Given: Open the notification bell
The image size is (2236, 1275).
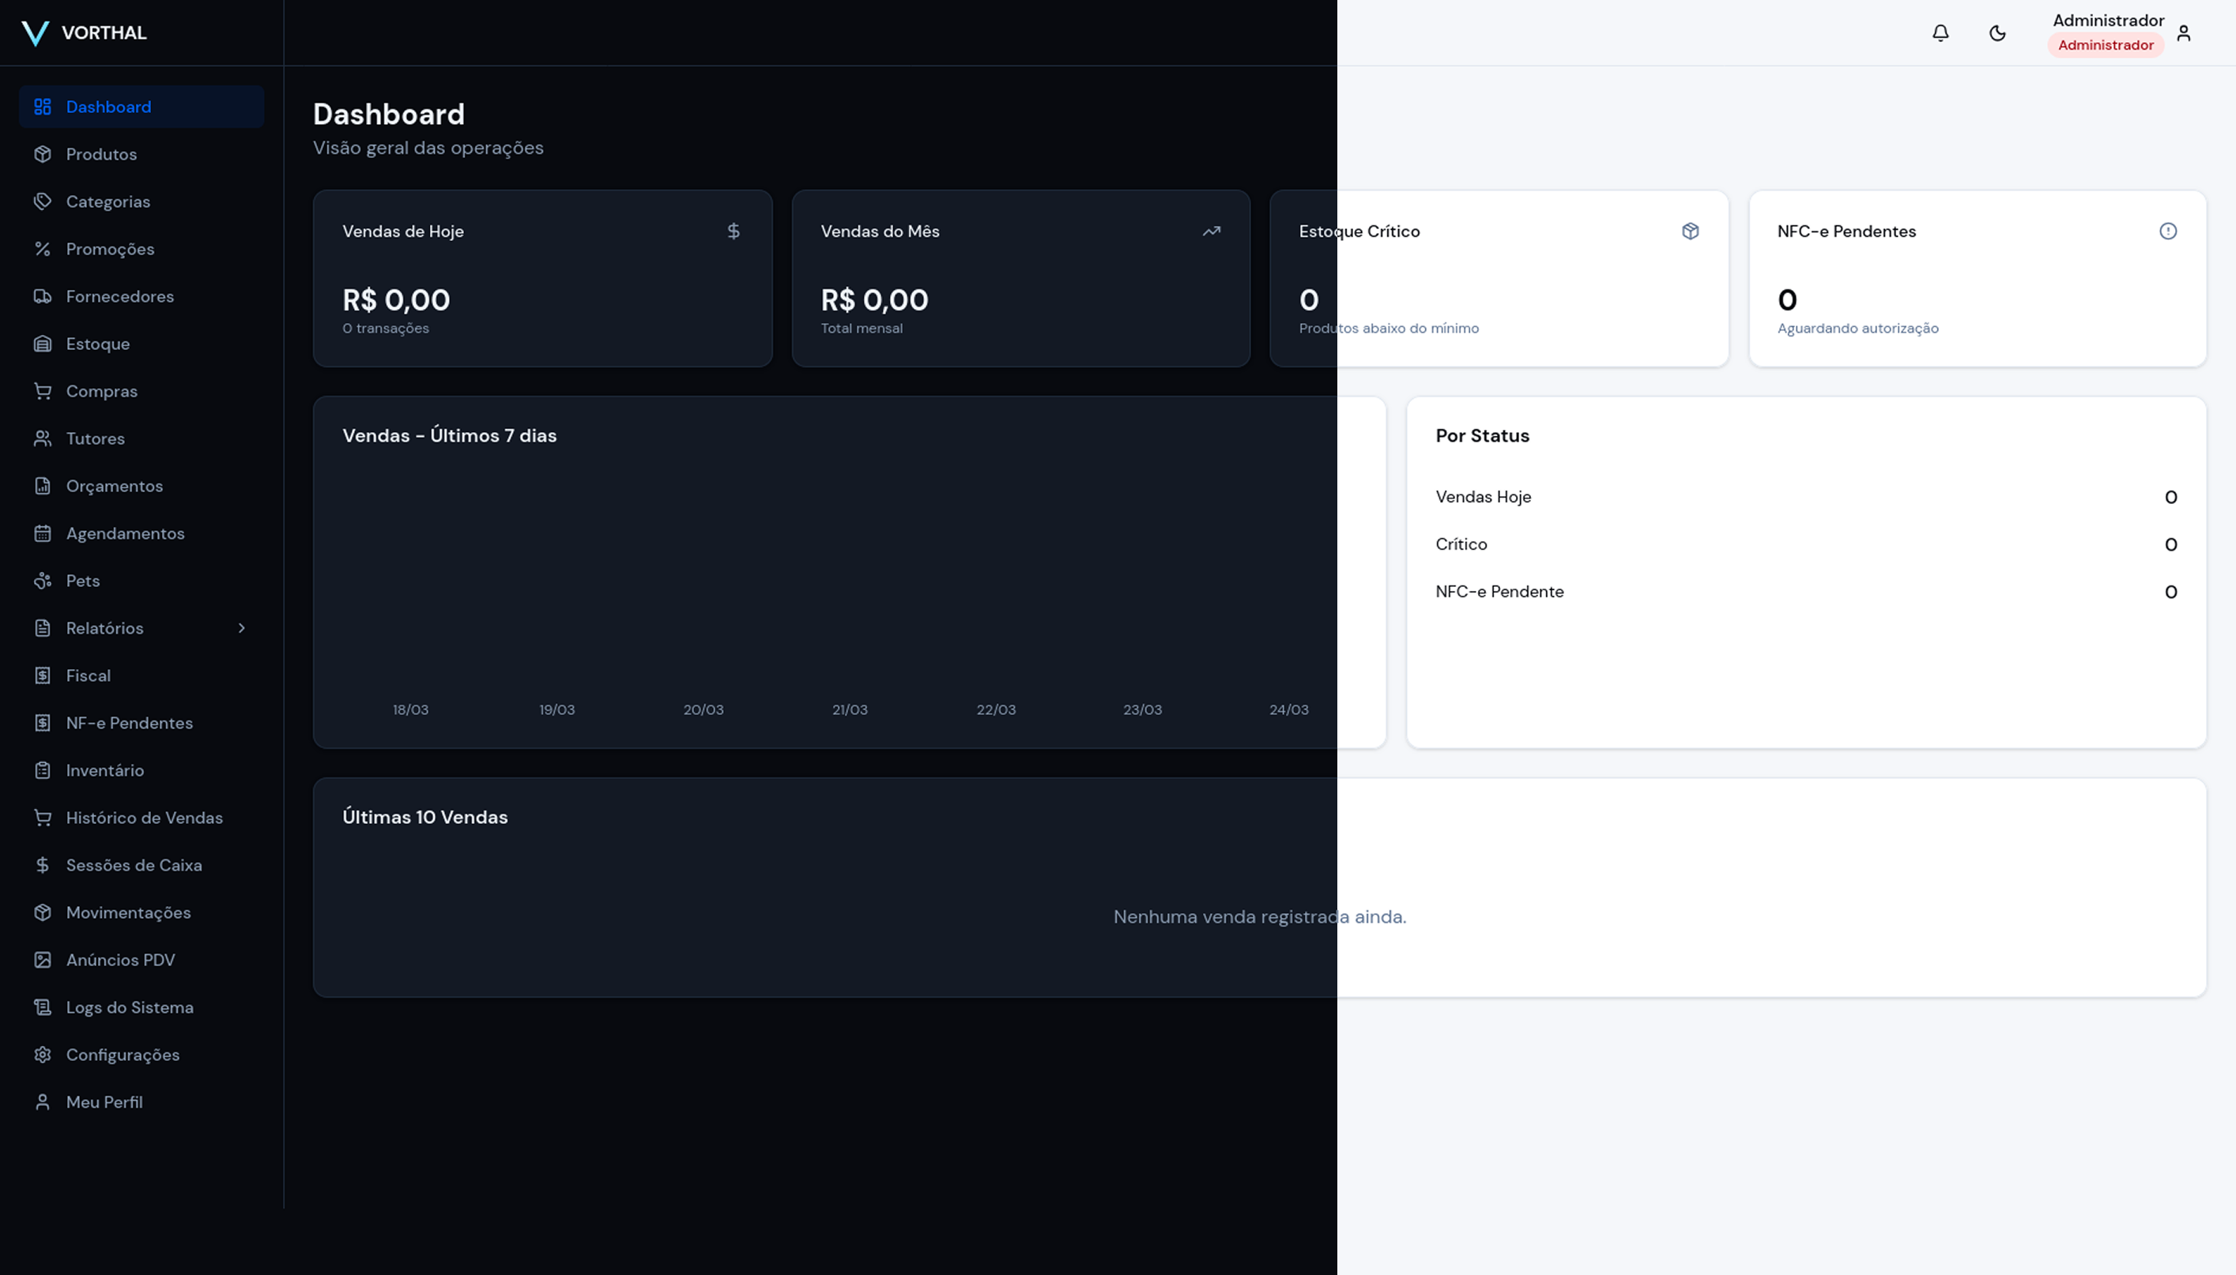Looking at the screenshot, I should (1940, 32).
